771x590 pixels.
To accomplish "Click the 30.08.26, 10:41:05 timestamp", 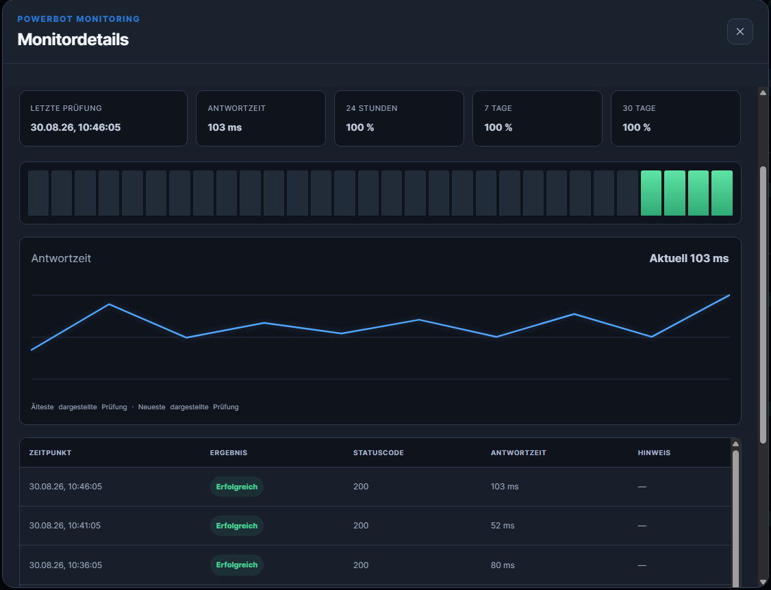I will coord(65,526).
